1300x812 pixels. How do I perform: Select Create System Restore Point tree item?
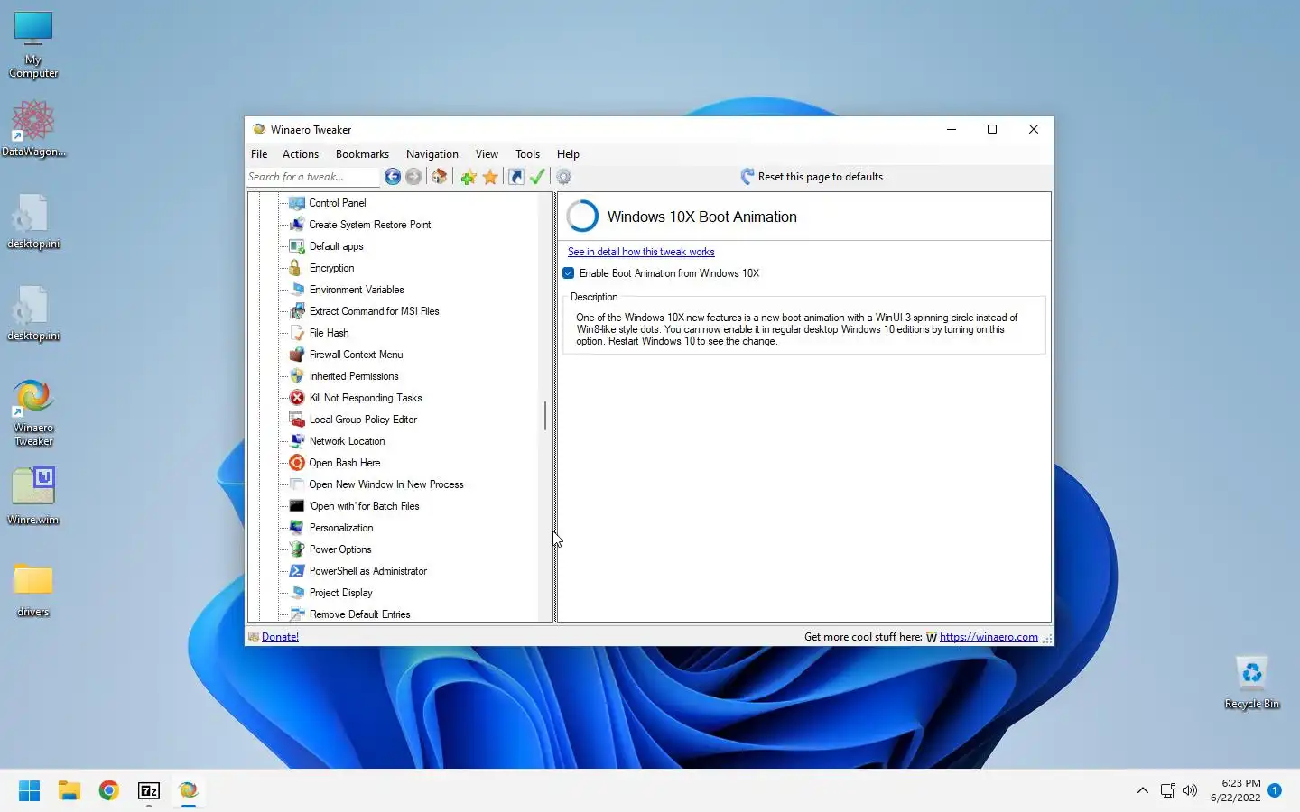click(x=369, y=225)
